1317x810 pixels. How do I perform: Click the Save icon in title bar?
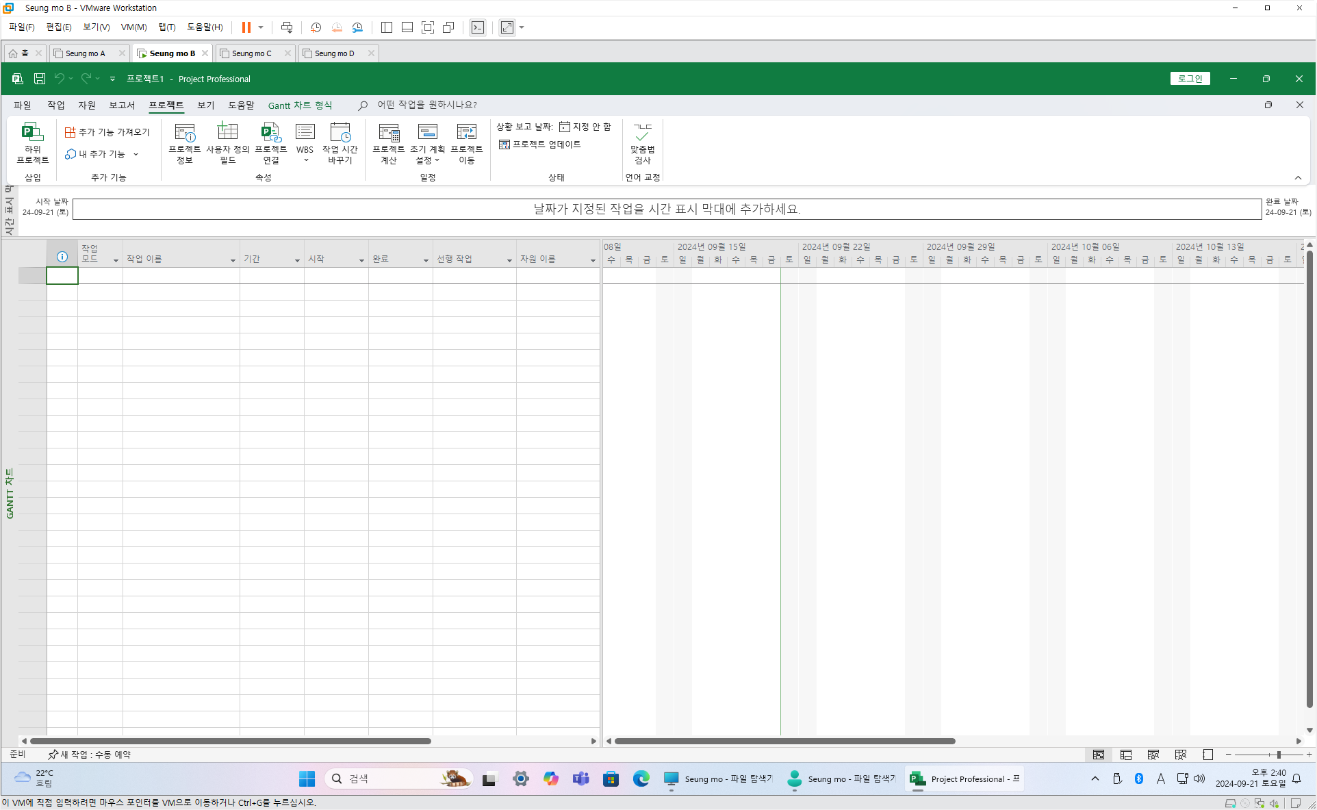coord(40,79)
